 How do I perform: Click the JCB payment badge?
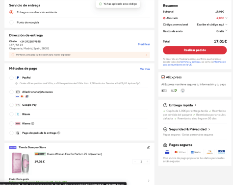pyautogui.click(x=222, y=152)
